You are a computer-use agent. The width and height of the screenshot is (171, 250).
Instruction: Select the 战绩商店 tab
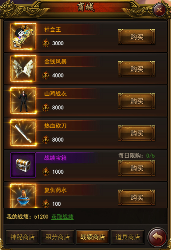pyautogui.click(x=93, y=237)
